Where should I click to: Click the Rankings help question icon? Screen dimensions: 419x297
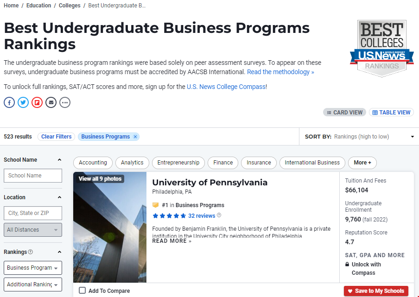point(31,252)
